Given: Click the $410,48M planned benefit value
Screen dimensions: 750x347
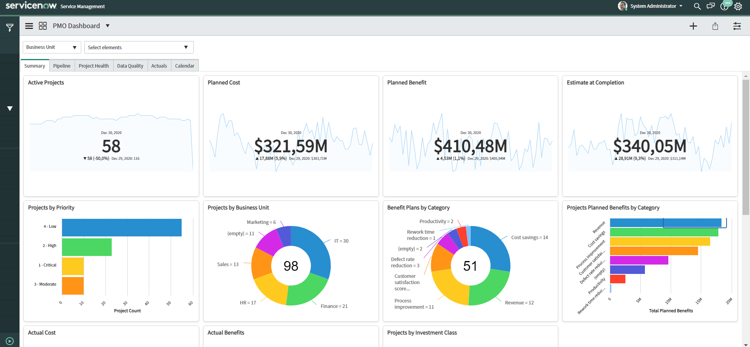Looking at the screenshot, I should click(x=470, y=146).
